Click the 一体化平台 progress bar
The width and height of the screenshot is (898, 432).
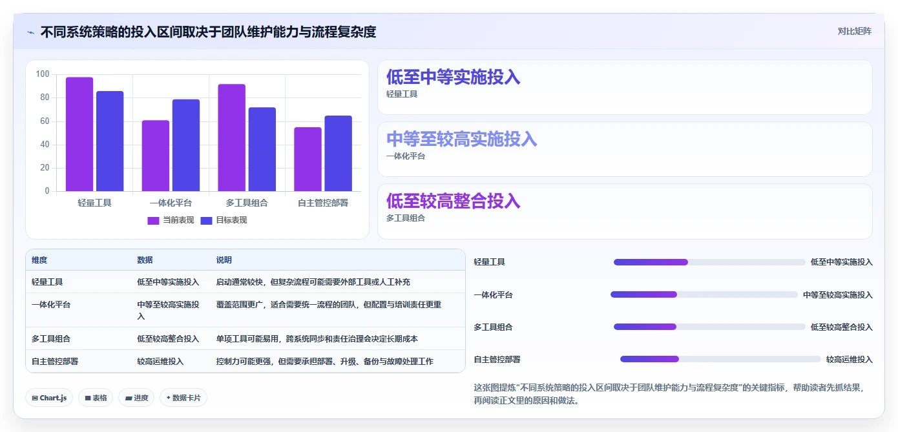[704, 294]
